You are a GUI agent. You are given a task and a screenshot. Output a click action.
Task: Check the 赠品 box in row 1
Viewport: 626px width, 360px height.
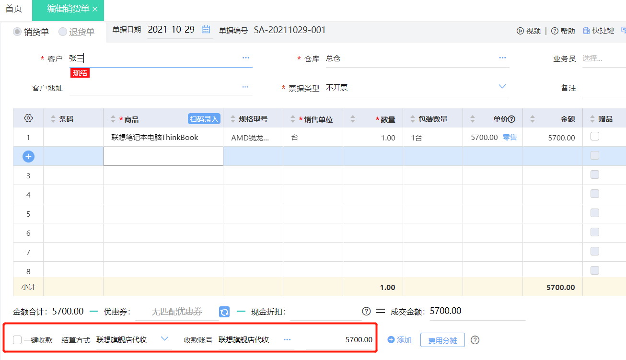click(x=595, y=136)
